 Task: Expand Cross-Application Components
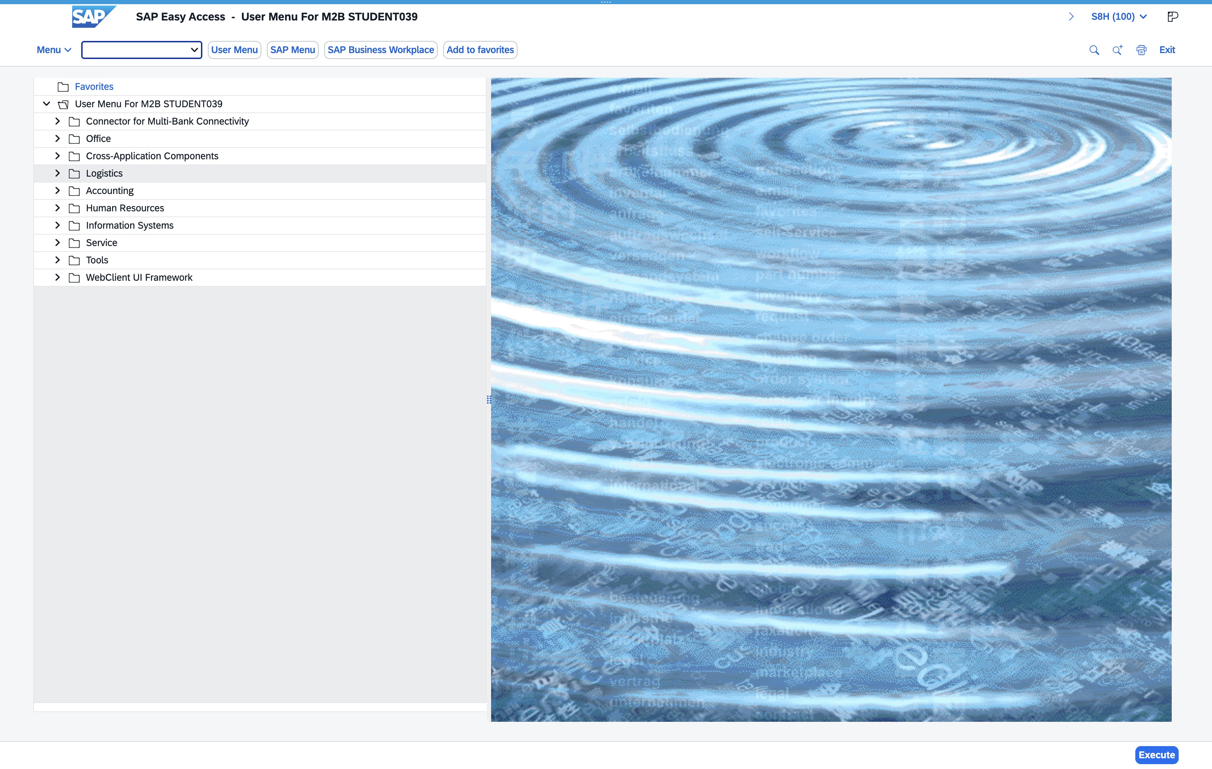point(57,156)
